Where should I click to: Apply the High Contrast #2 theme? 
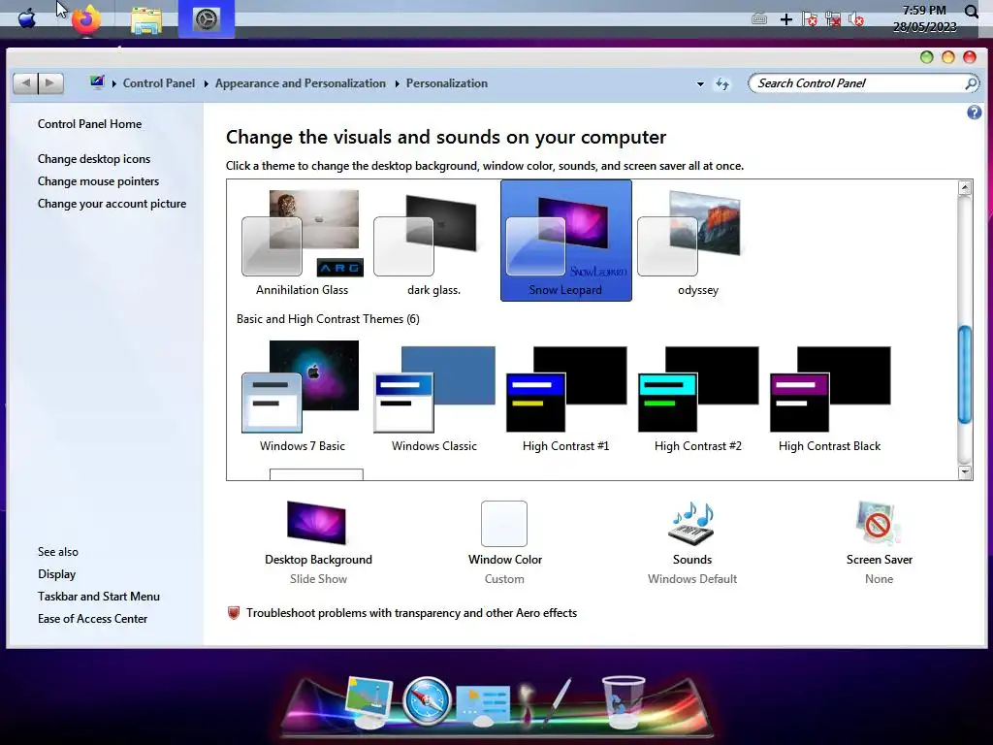pyautogui.click(x=698, y=397)
